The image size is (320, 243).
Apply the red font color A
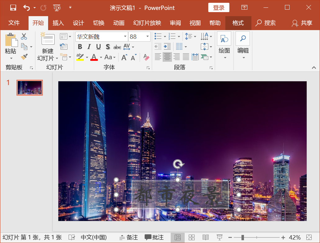[x=94, y=57]
